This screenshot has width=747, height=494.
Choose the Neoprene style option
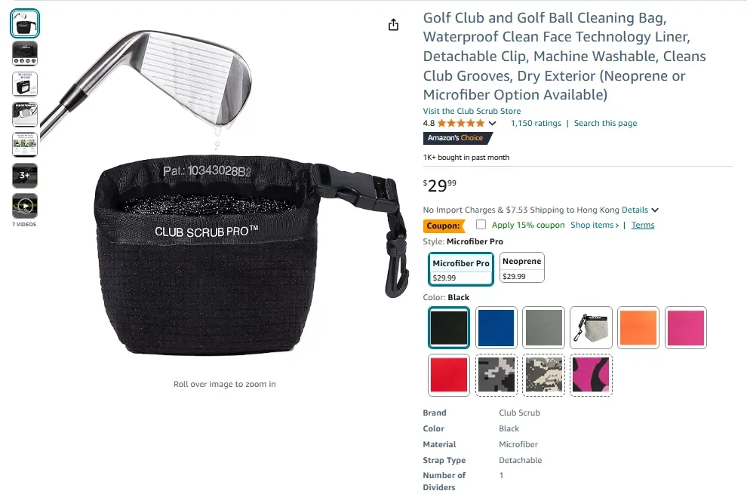coord(521,268)
